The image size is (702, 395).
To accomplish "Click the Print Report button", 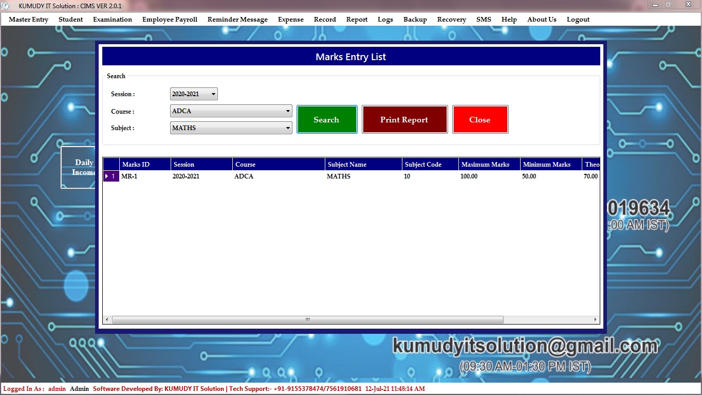I will pos(404,120).
